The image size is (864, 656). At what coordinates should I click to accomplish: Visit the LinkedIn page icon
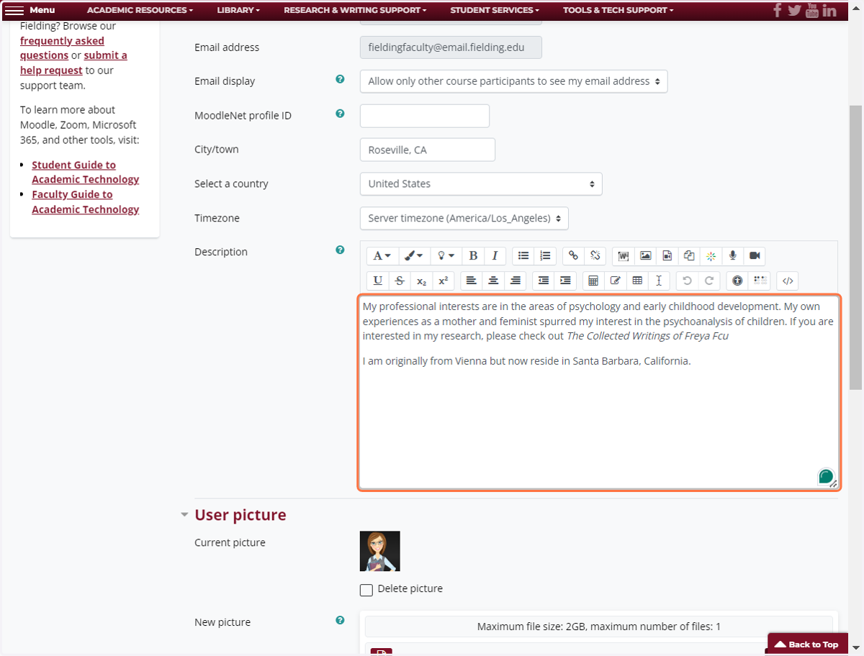pyautogui.click(x=829, y=10)
